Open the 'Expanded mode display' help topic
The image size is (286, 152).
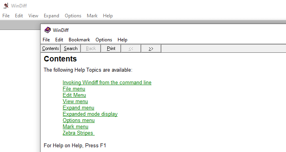tap(90, 114)
